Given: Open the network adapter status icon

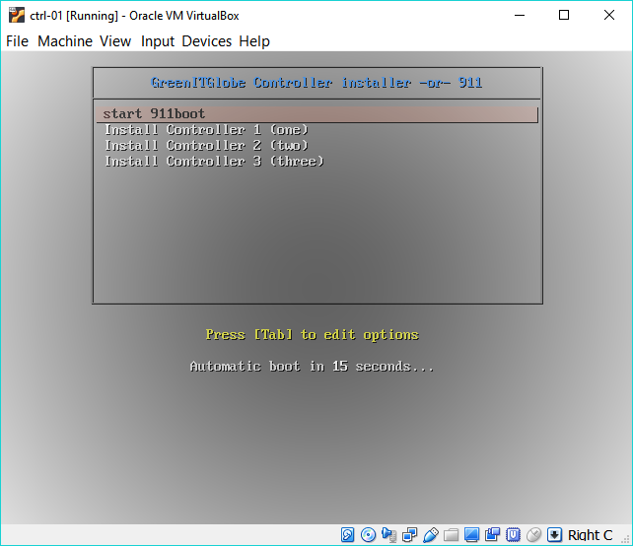Looking at the screenshot, I should click(410, 535).
